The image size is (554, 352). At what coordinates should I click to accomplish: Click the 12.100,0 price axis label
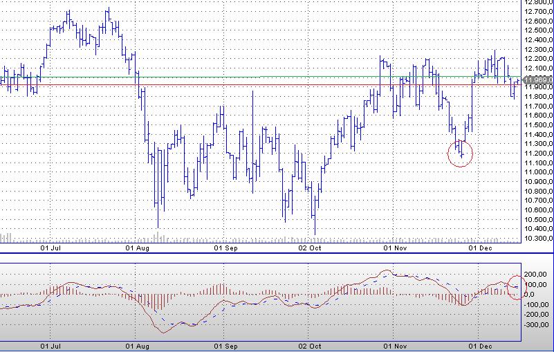pyautogui.click(x=539, y=68)
